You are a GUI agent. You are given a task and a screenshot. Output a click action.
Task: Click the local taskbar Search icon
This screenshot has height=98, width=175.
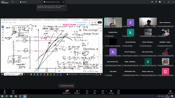coord(7,96)
